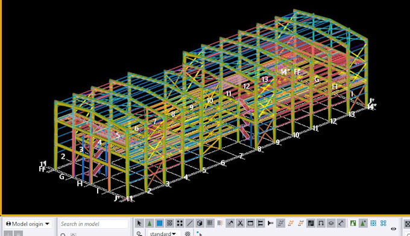Click the magnifier search icon below search field
The height and width of the screenshot is (236, 410).
[x=63, y=234]
